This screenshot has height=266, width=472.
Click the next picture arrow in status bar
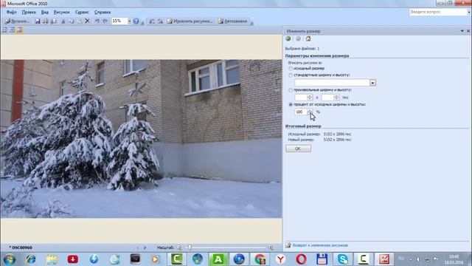coord(145,248)
